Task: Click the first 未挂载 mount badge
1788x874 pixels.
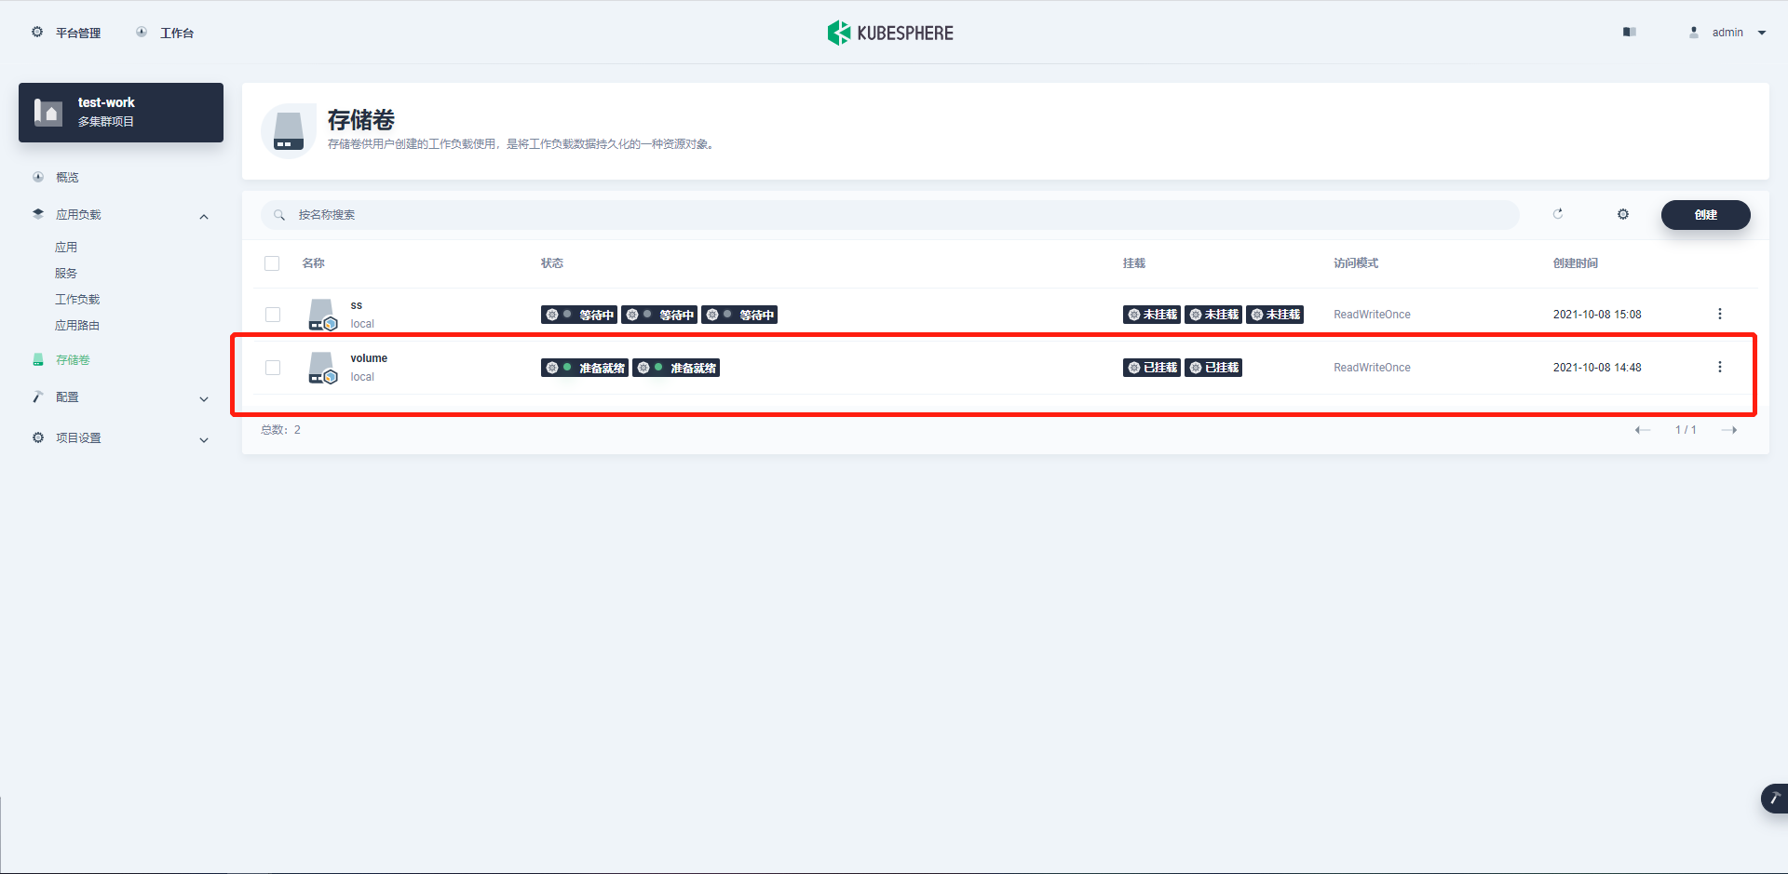Action: tap(1152, 315)
